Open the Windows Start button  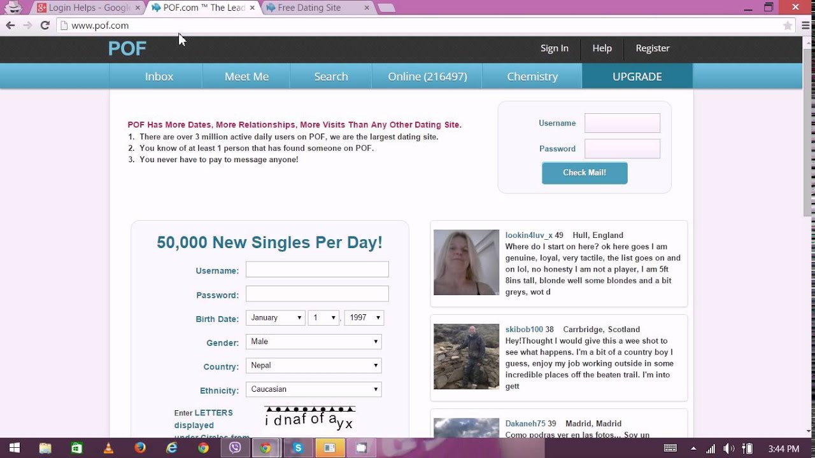14,448
